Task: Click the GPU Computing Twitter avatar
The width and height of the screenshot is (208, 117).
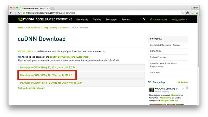Action: point(152,90)
